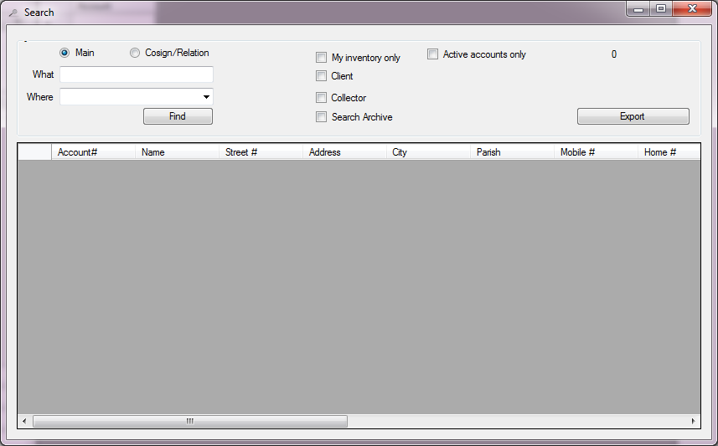Select the Main radio button
The height and width of the screenshot is (446, 718).
point(65,53)
